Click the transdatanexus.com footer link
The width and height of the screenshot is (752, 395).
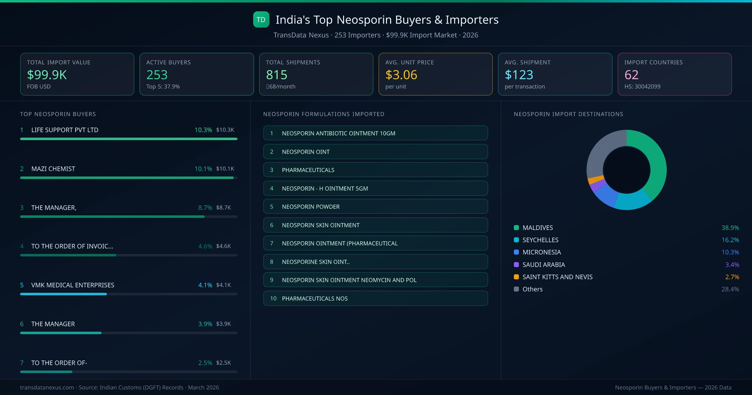point(47,387)
